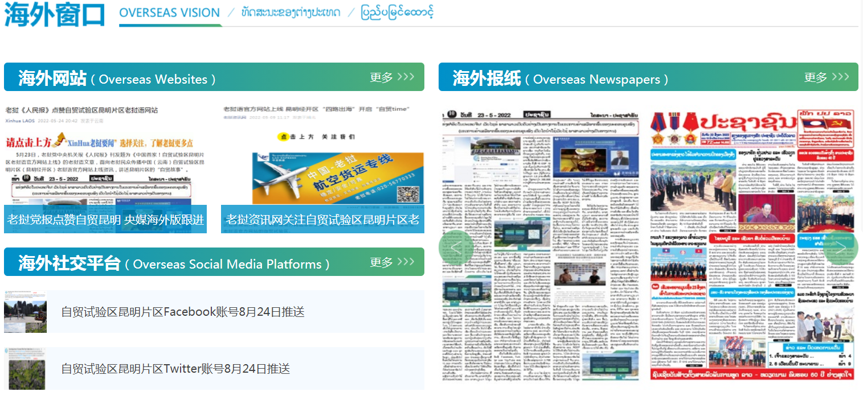
Task: Click the Xinhua LAOS source label
Action: pos(21,121)
